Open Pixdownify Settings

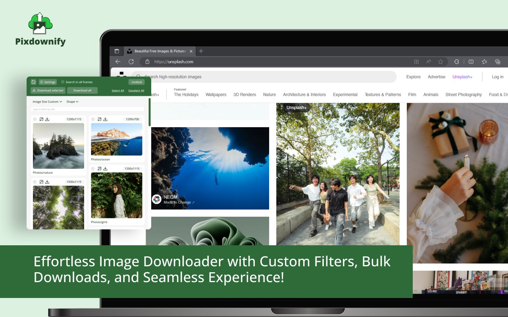48,82
